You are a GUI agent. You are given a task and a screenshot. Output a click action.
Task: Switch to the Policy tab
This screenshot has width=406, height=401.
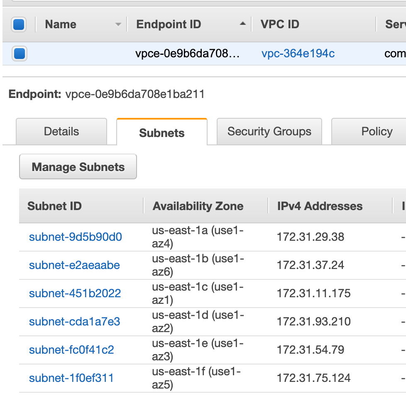click(377, 132)
